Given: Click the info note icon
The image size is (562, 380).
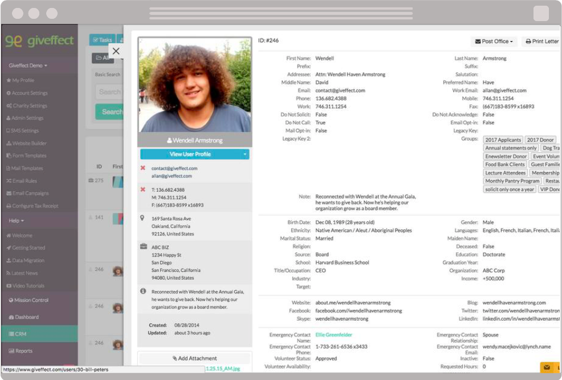Looking at the screenshot, I should (143, 291).
